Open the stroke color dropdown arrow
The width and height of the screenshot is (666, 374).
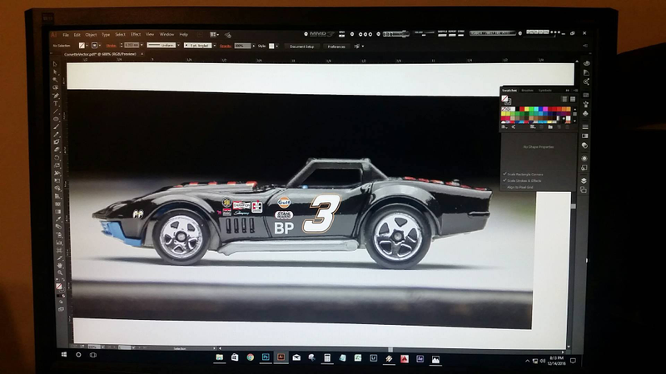[100, 46]
